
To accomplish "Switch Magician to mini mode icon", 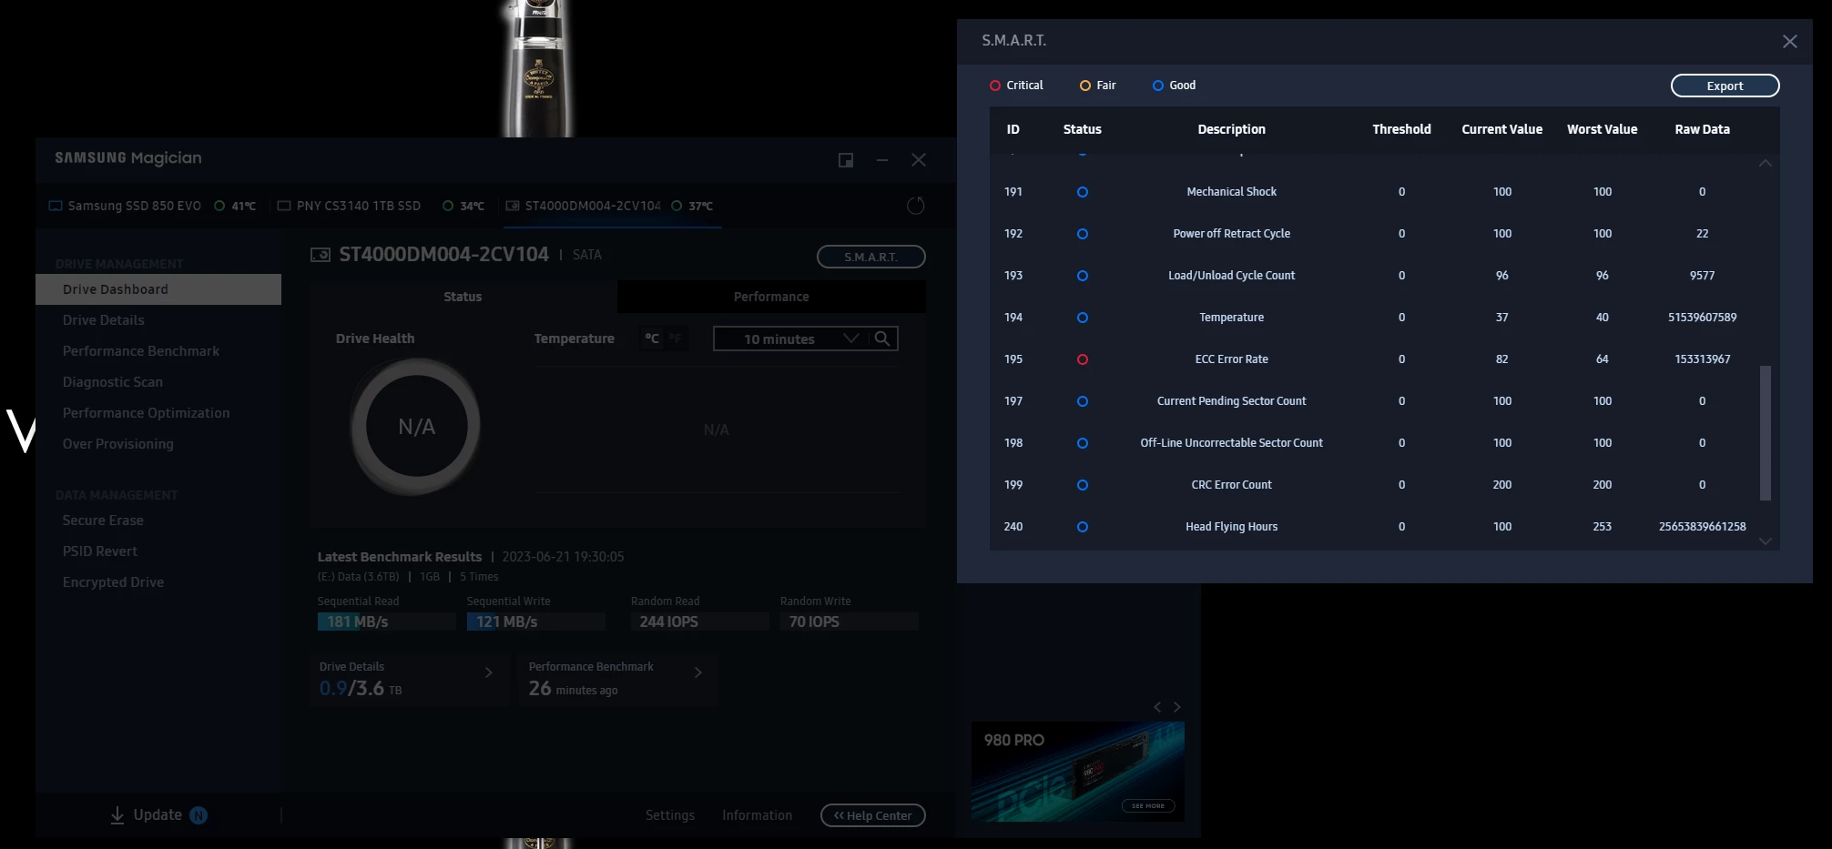I will pos(846,160).
